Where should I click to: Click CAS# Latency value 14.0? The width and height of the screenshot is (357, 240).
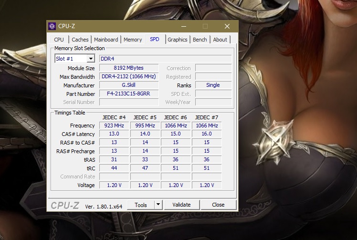(x=145, y=134)
